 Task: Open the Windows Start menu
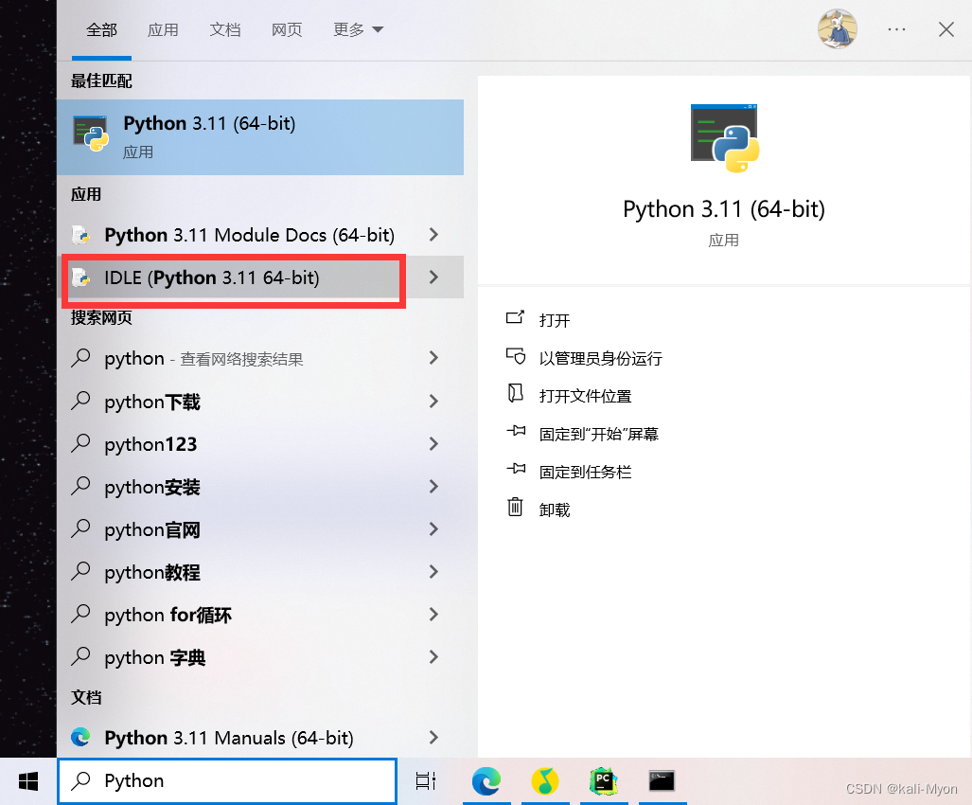click(28, 781)
